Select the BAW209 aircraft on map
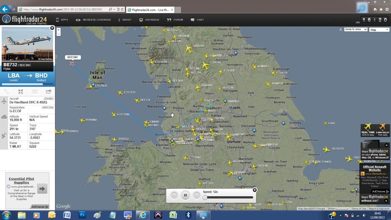The width and height of the screenshot is (391, 220). 189,49
